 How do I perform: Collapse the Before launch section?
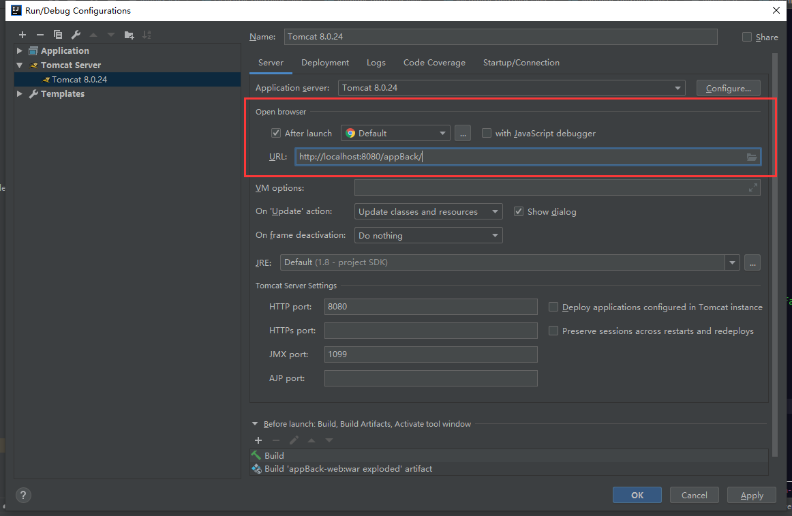[255, 424]
